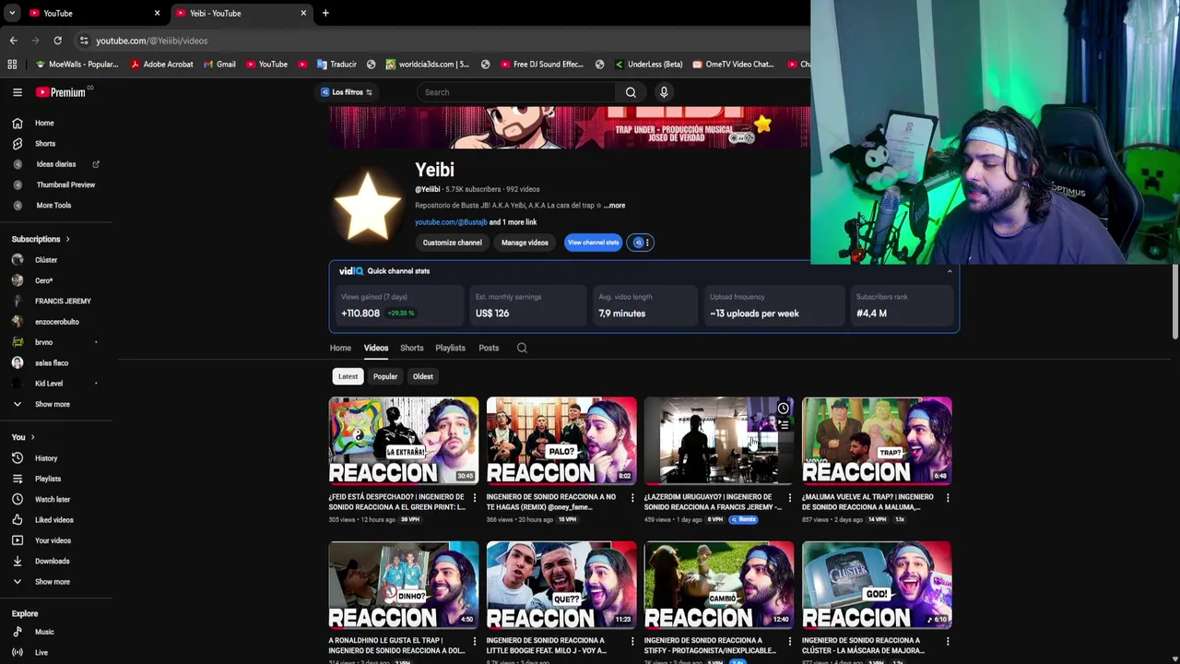Open the YouTube hamburger guide menu
1180x664 pixels.
coord(17,92)
